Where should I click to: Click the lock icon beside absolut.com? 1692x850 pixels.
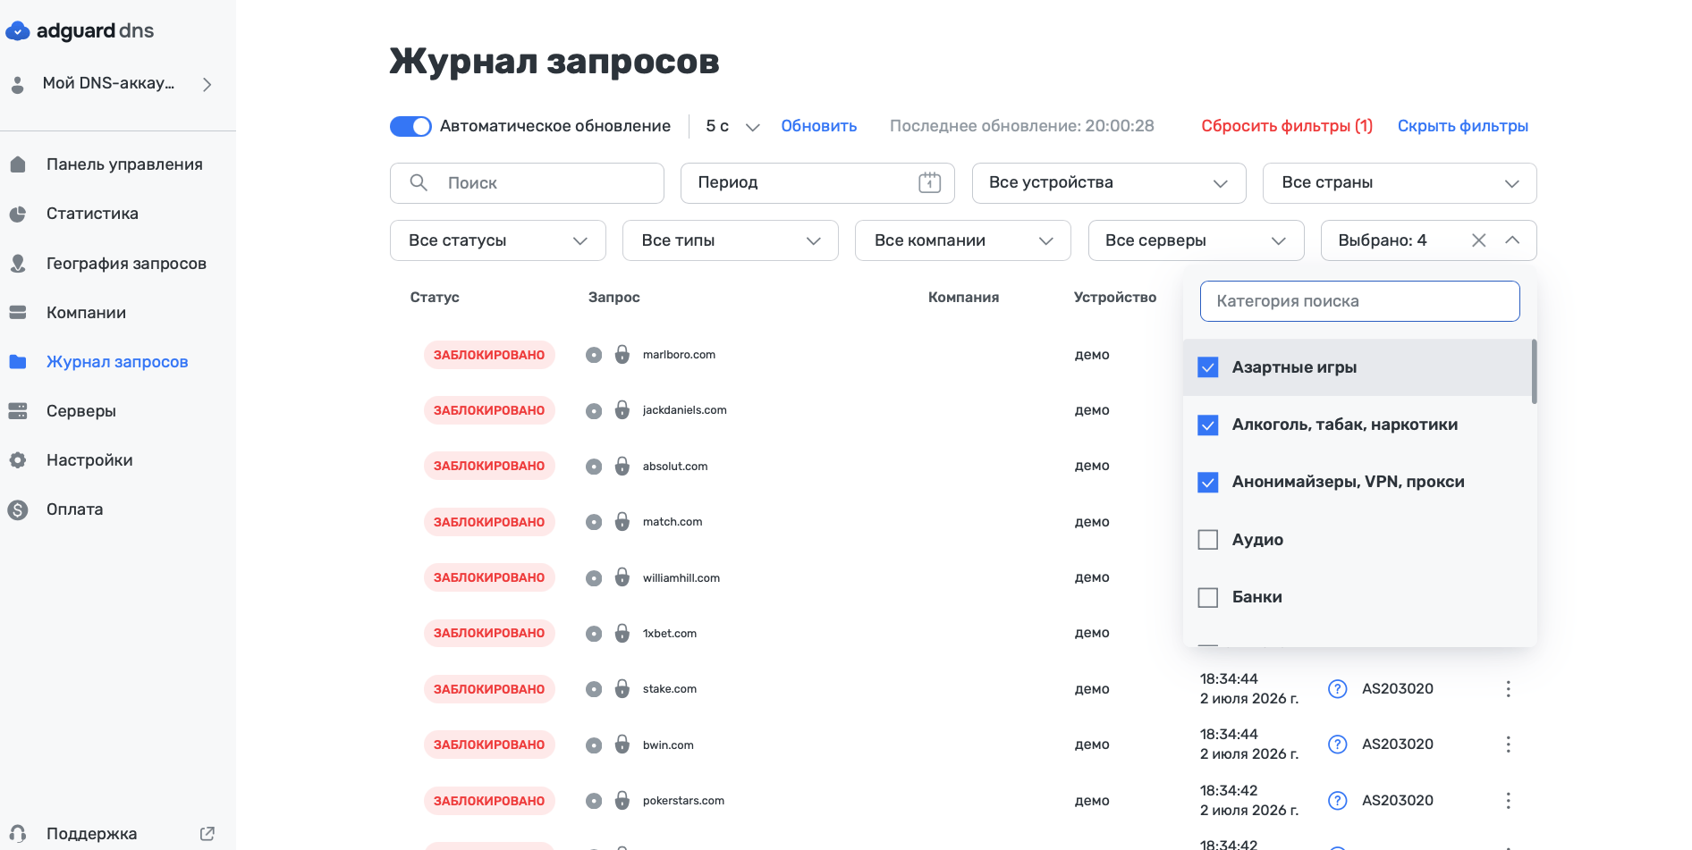coord(622,467)
